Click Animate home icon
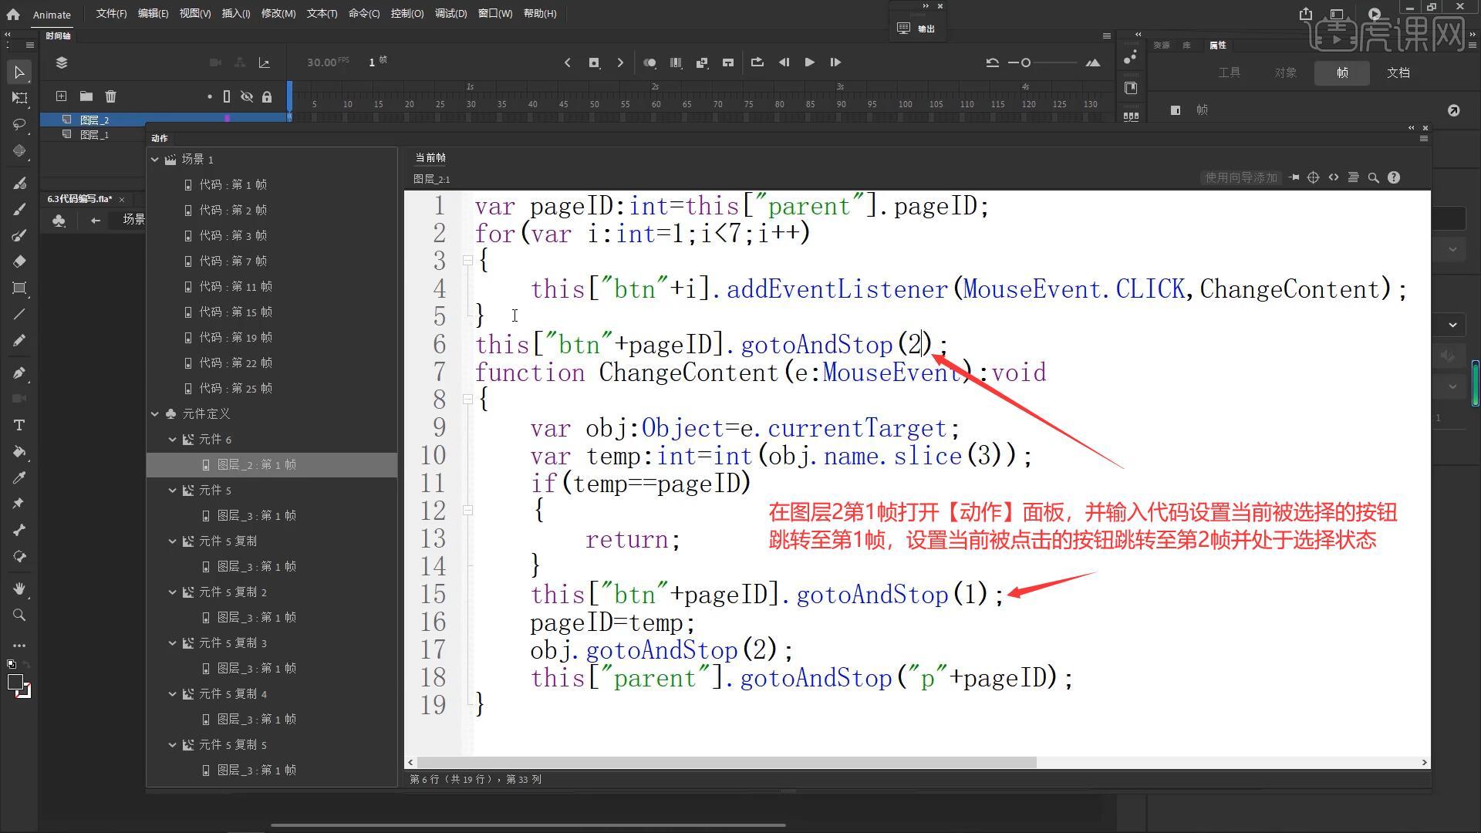This screenshot has width=1481, height=833. click(13, 14)
